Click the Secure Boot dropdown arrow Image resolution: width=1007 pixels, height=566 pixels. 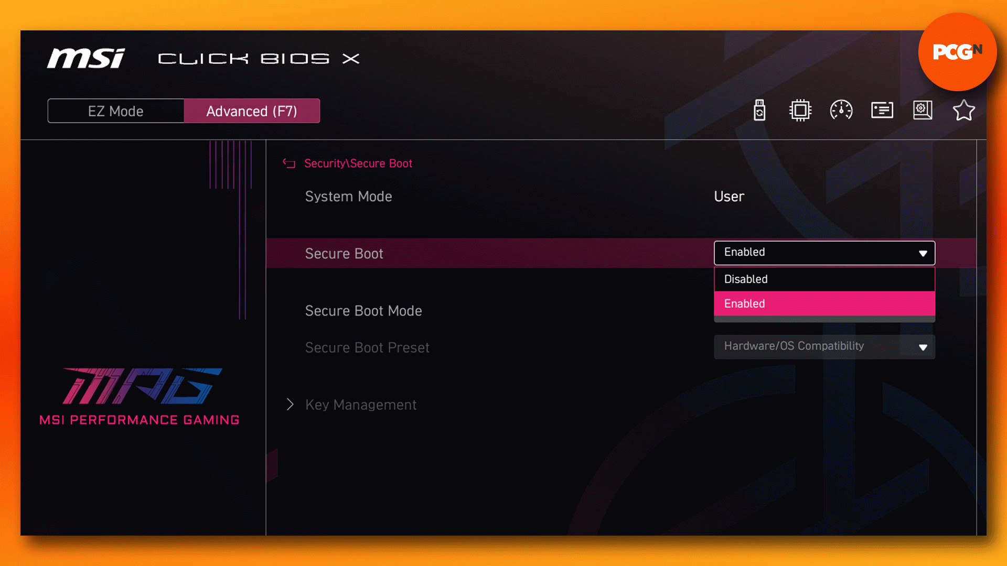tap(923, 254)
